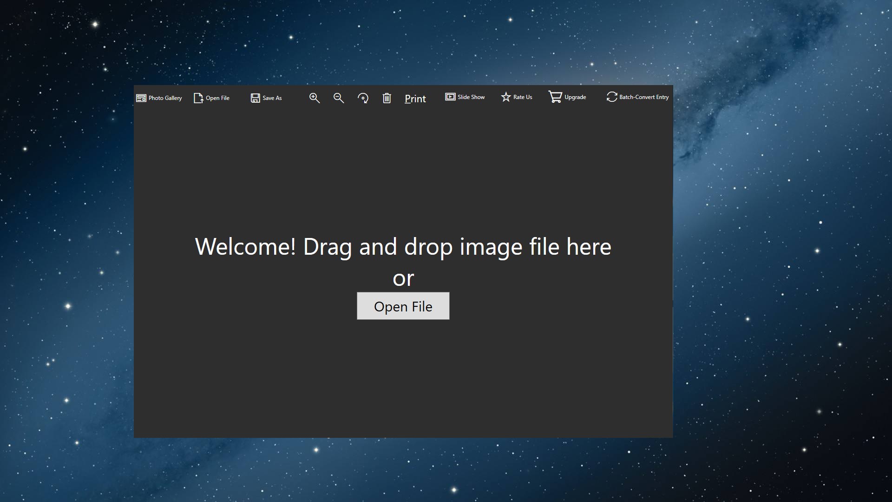Image resolution: width=892 pixels, height=502 pixels.
Task: Open the Batch-Convert Entry tool
Action: click(611, 97)
